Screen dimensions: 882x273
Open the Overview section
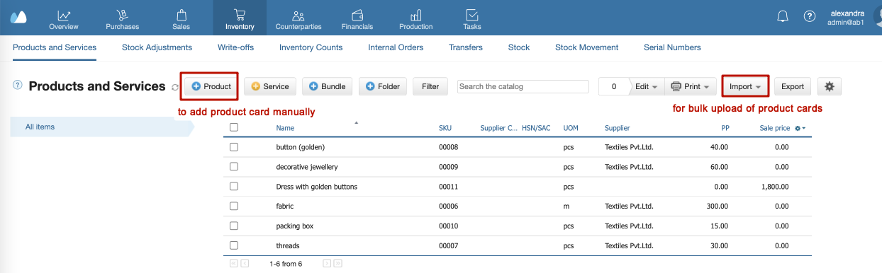pos(64,19)
